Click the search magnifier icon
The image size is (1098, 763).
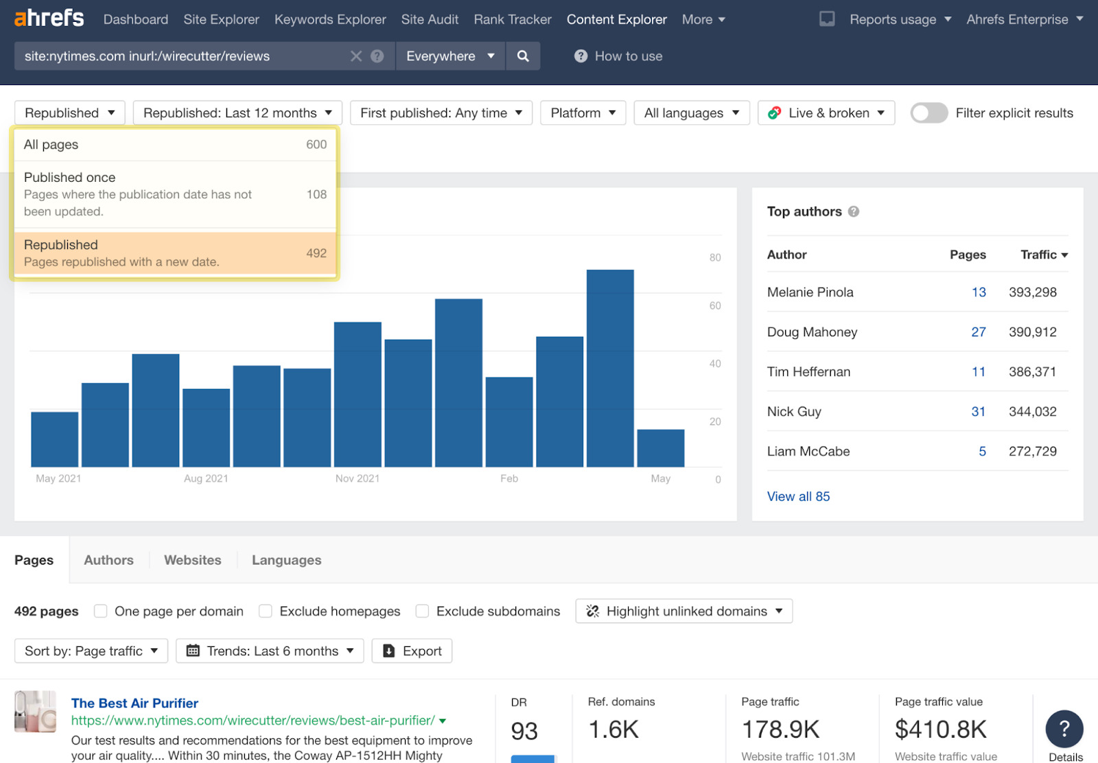pyautogui.click(x=523, y=56)
